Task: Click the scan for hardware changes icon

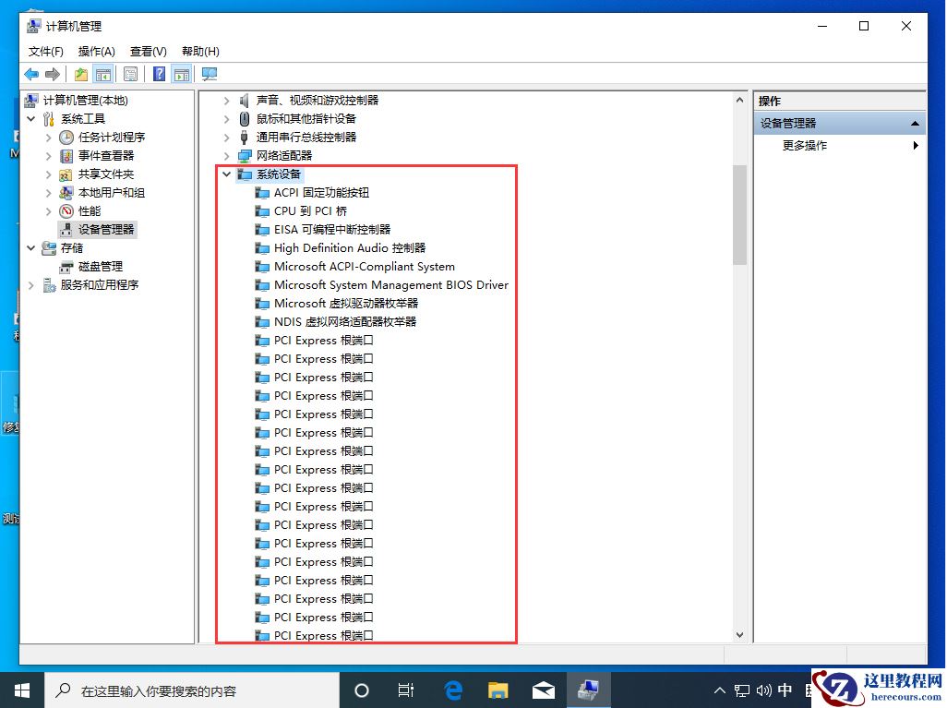Action: pos(209,74)
